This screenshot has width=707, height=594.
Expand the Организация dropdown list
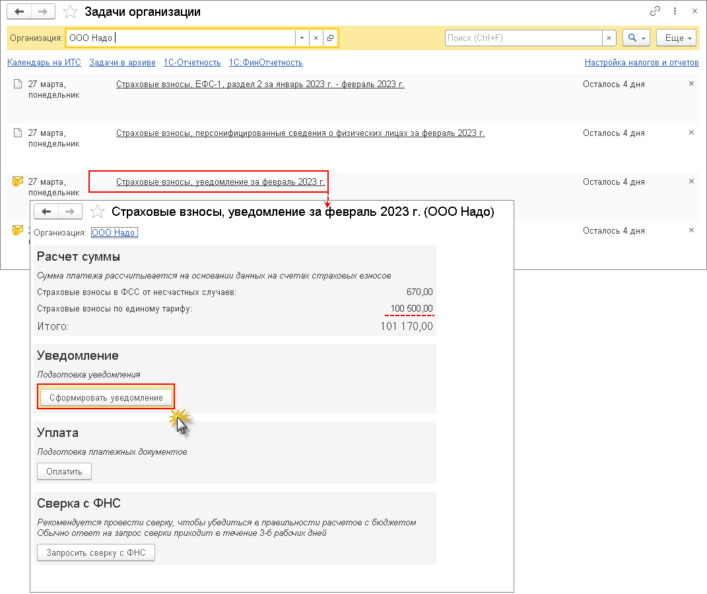point(302,38)
